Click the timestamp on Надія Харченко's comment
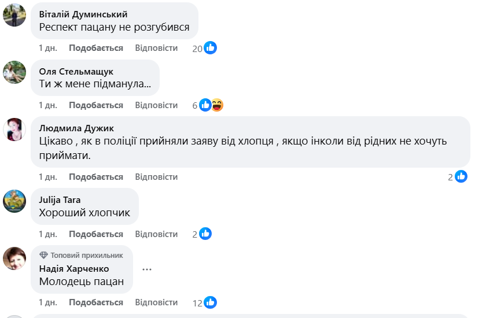Image resolution: width=486 pixels, height=318 pixels. coord(48,302)
